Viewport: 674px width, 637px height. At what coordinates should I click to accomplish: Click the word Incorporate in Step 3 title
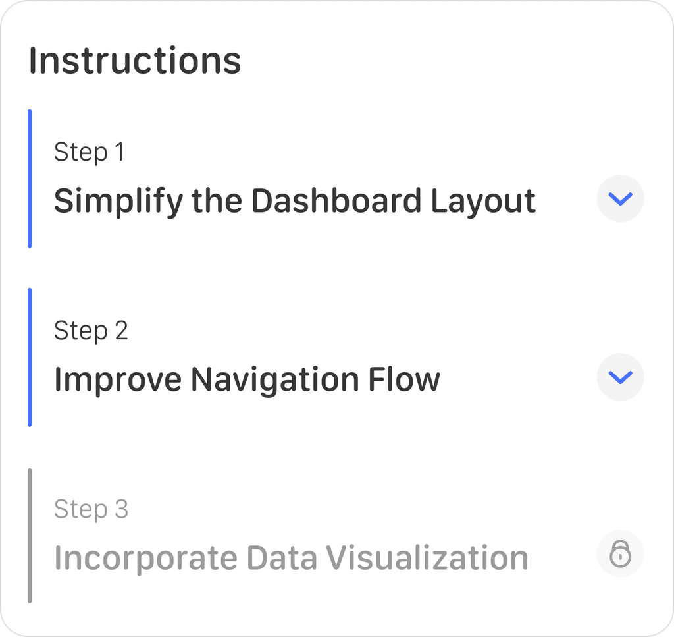(x=145, y=558)
